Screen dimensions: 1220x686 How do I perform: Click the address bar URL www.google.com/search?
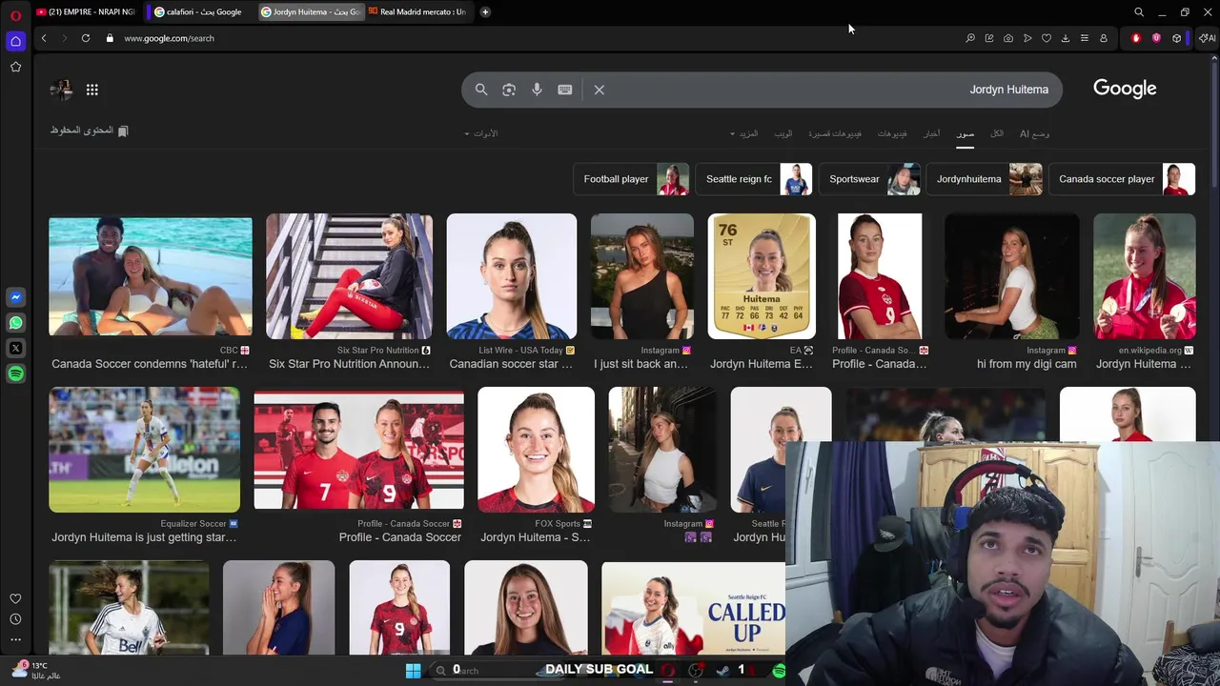[169, 38]
